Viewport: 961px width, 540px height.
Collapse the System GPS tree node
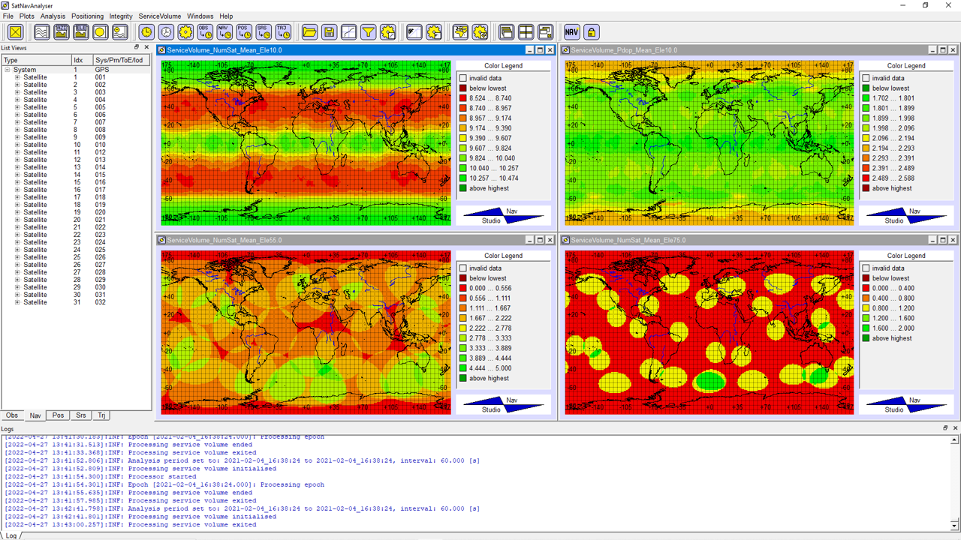(x=8, y=70)
